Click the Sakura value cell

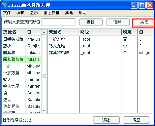coord(34,93)
